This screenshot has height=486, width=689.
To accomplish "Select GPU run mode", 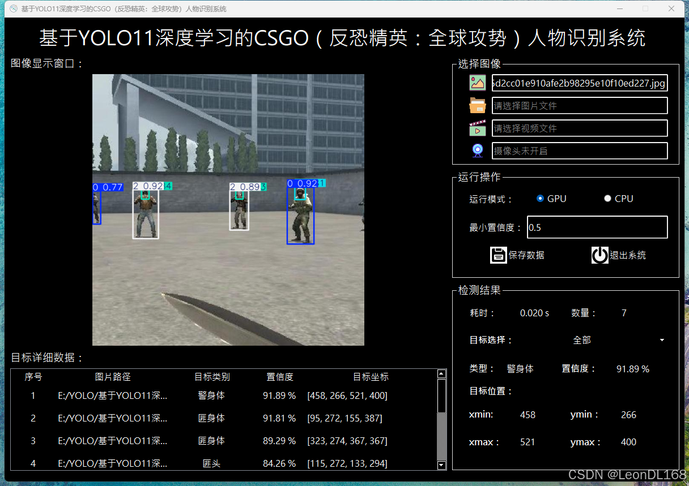I will pyautogui.click(x=551, y=199).
